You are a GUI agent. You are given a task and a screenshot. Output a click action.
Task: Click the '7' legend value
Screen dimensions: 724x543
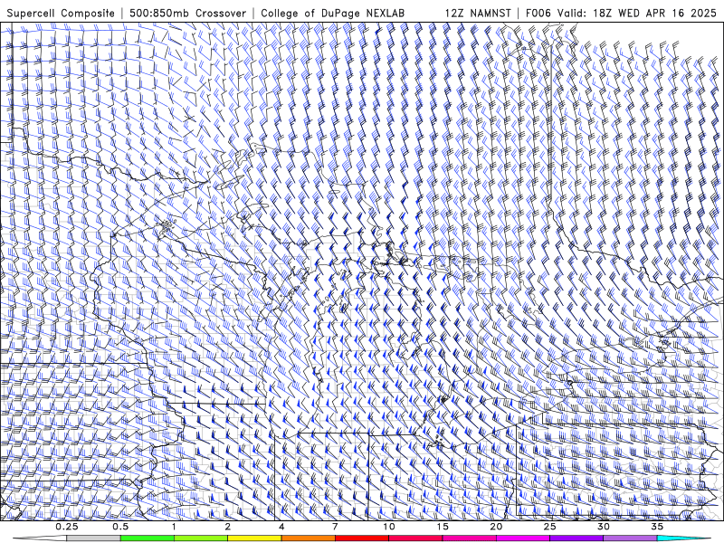[335, 527]
